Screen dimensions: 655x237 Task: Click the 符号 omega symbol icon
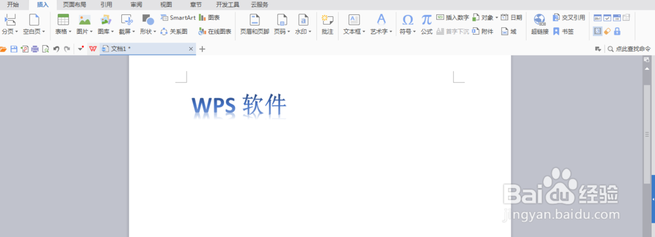coord(407,20)
